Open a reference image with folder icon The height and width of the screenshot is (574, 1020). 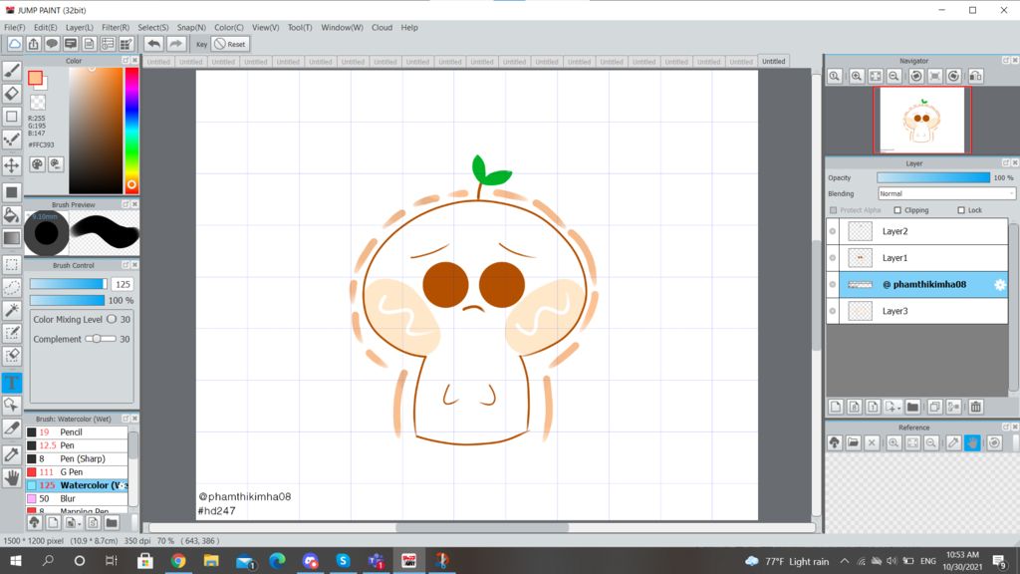tap(854, 443)
